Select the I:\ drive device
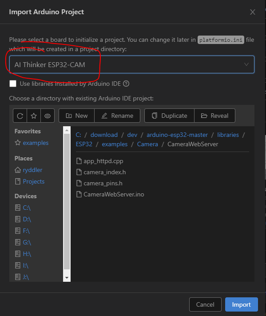This screenshot has width=266, height=316. pyautogui.click(x=25, y=265)
